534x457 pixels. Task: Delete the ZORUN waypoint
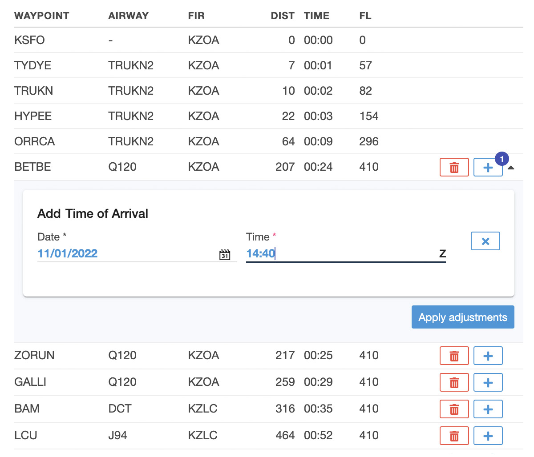454,356
